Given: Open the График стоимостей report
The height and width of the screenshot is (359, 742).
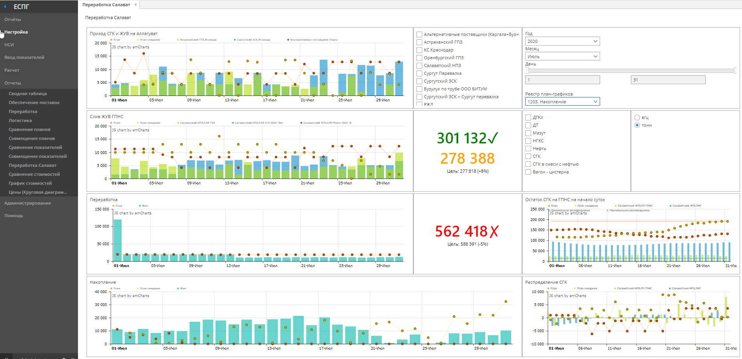Looking at the screenshot, I should 30,183.
